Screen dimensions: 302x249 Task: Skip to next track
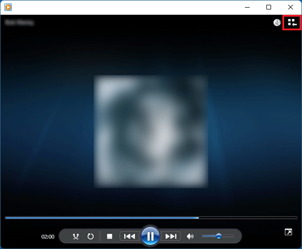click(x=171, y=237)
